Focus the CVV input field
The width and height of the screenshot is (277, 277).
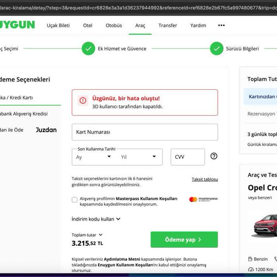point(188,157)
